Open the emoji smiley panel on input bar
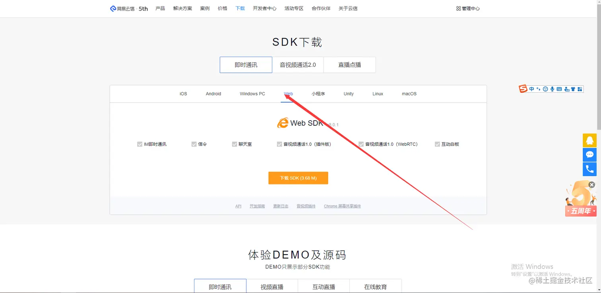This screenshot has height=293, width=601. click(x=545, y=89)
